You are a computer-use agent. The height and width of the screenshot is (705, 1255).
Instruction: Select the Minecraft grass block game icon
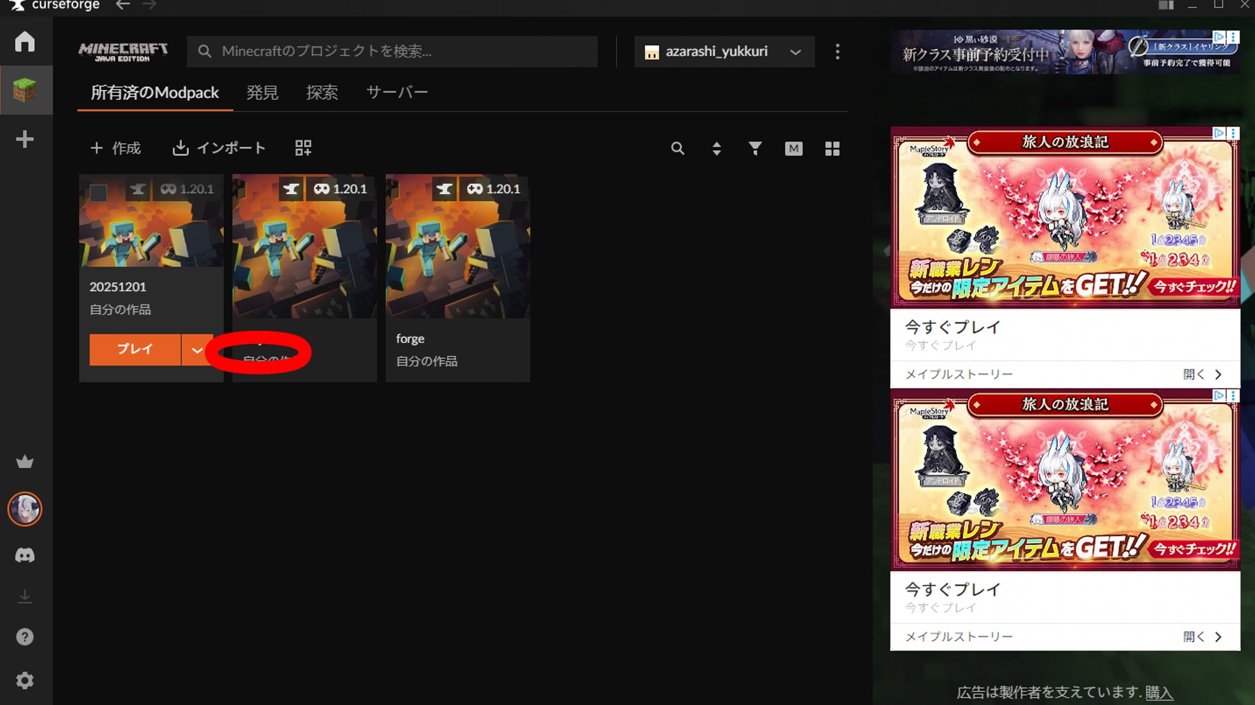pyautogui.click(x=25, y=90)
